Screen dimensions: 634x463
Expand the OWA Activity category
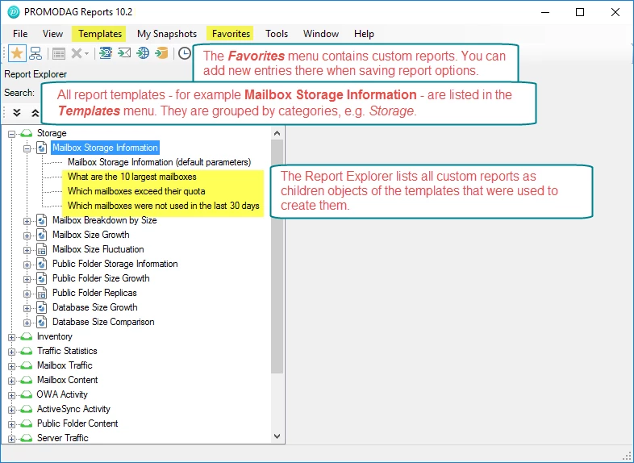(x=12, y=395)
